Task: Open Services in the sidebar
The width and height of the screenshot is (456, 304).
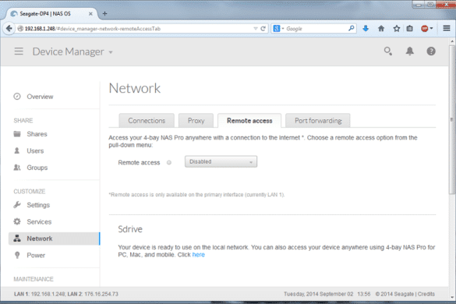Action: click(x=39, y=221)
